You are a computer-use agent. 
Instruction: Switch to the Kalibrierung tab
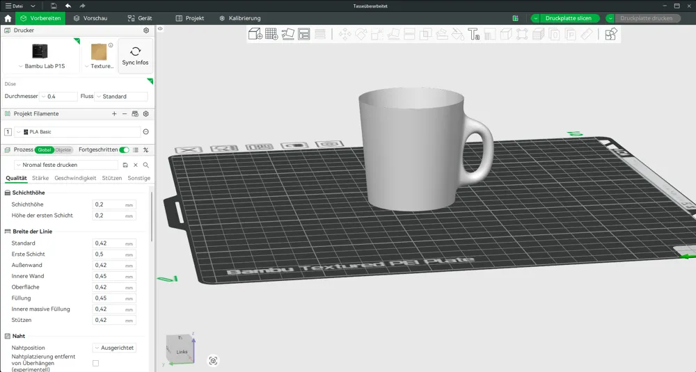[x=240, y=18]
